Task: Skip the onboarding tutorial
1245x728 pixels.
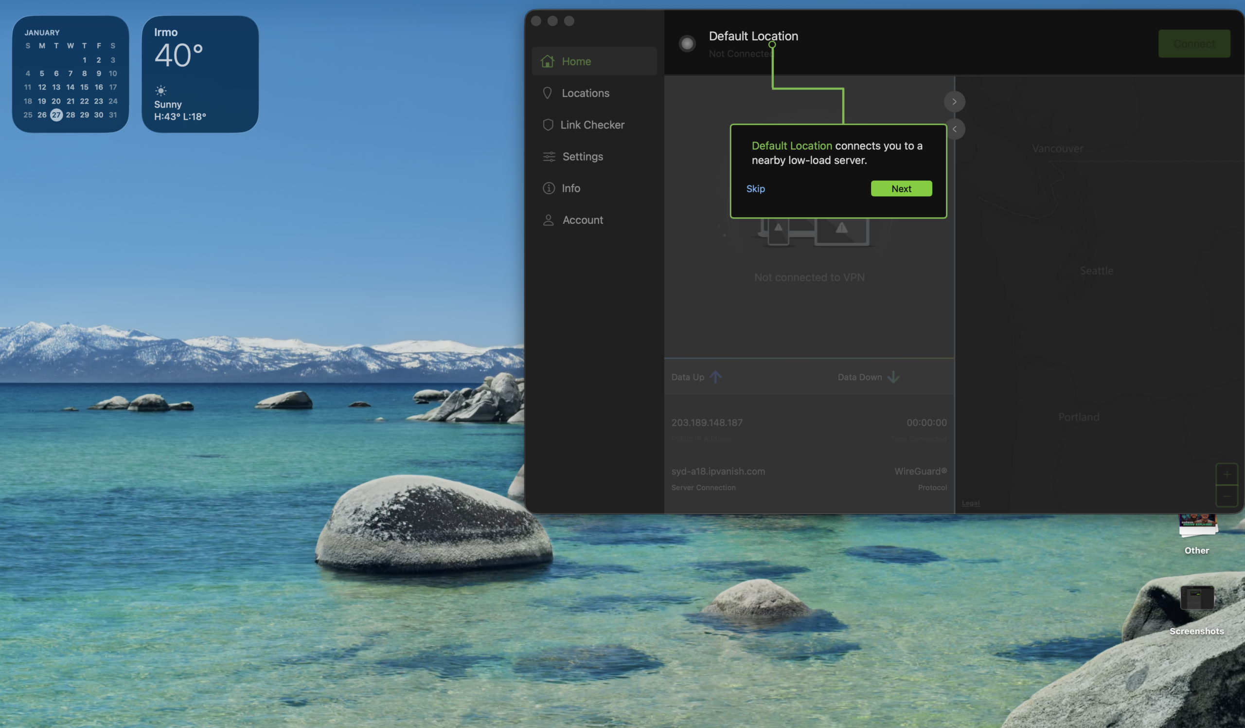Action: coord(755,188)
